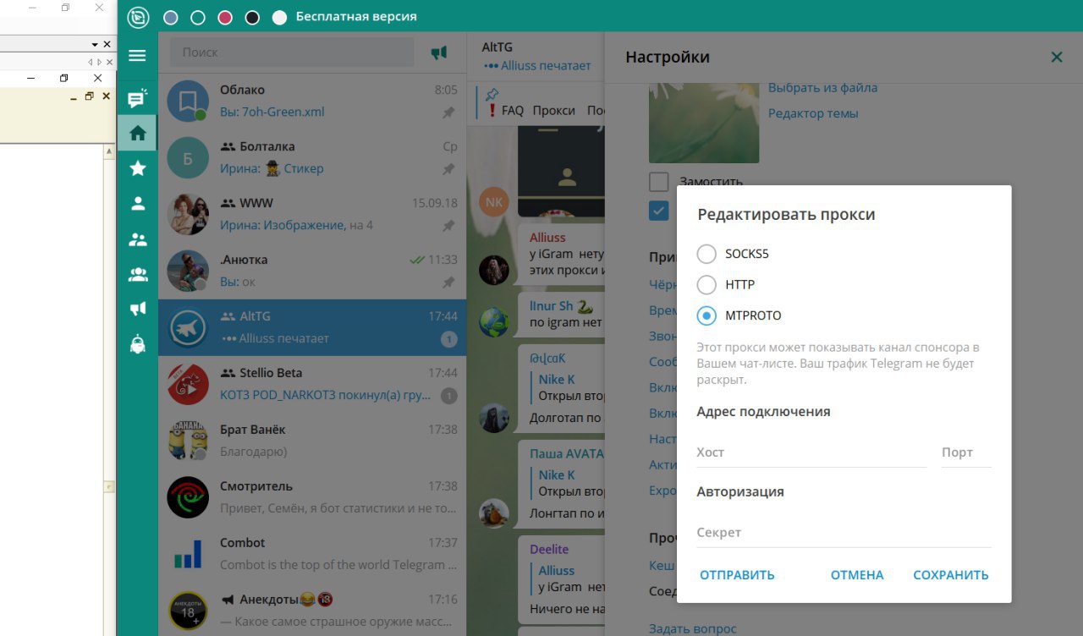Select the teal theme color dot
This screenshot has height=636, width=1083.
coord(198,17)
